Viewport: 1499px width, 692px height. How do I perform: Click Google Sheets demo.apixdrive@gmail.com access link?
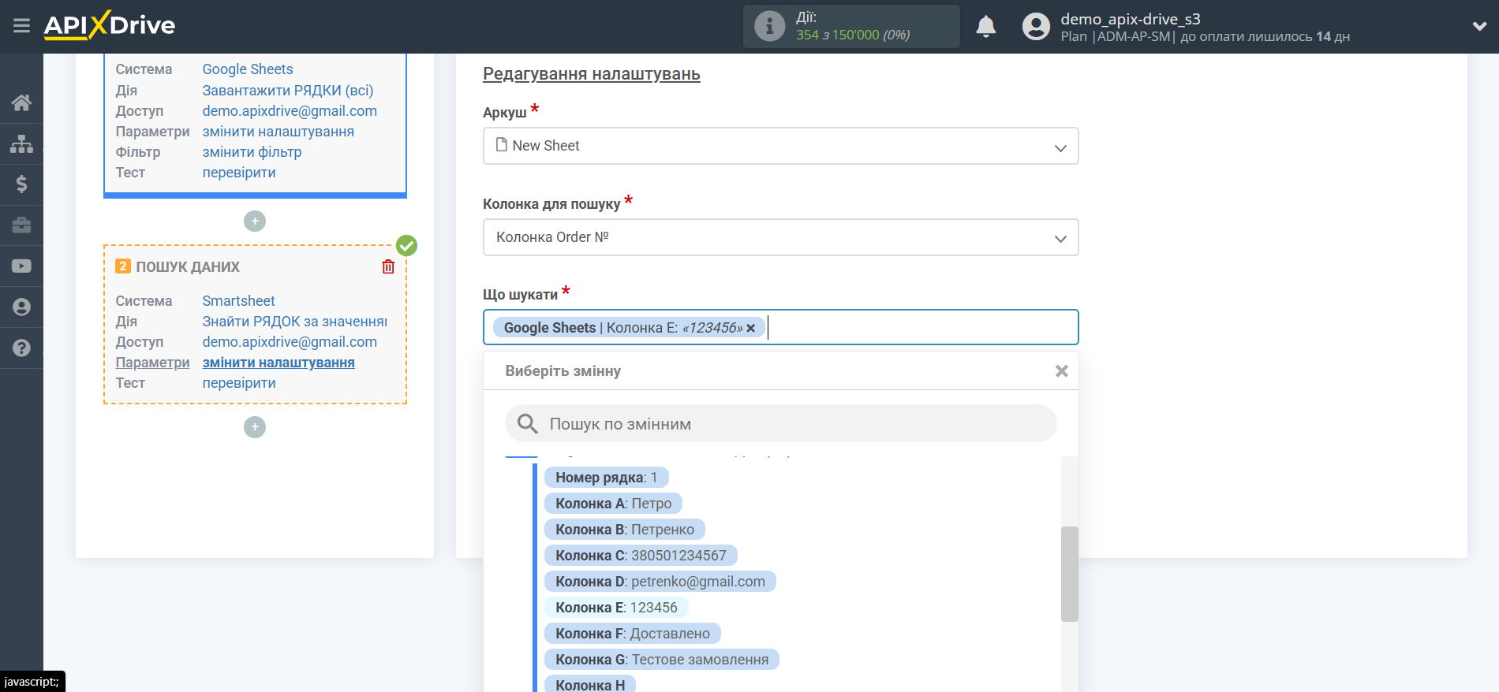pyautogui.click(x=290, y=111)
